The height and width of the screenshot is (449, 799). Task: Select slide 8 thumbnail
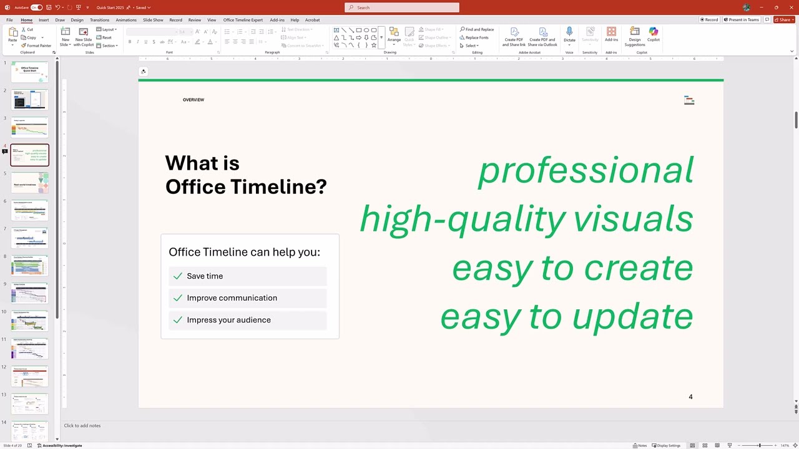point(29,265)
